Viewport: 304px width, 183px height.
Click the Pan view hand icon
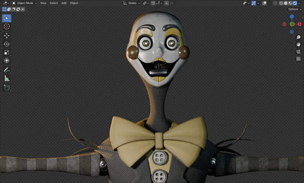298,44
